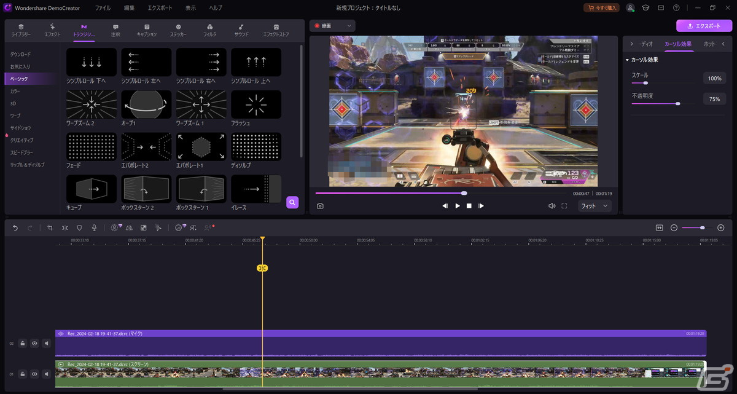Select the スピードブラー transition category
The width and height of the screenshot is (737, 394).
21,152
